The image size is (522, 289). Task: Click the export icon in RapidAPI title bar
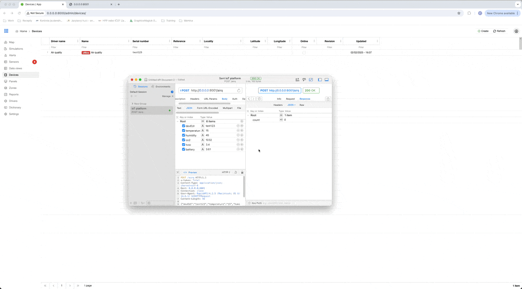pos(298,80)
